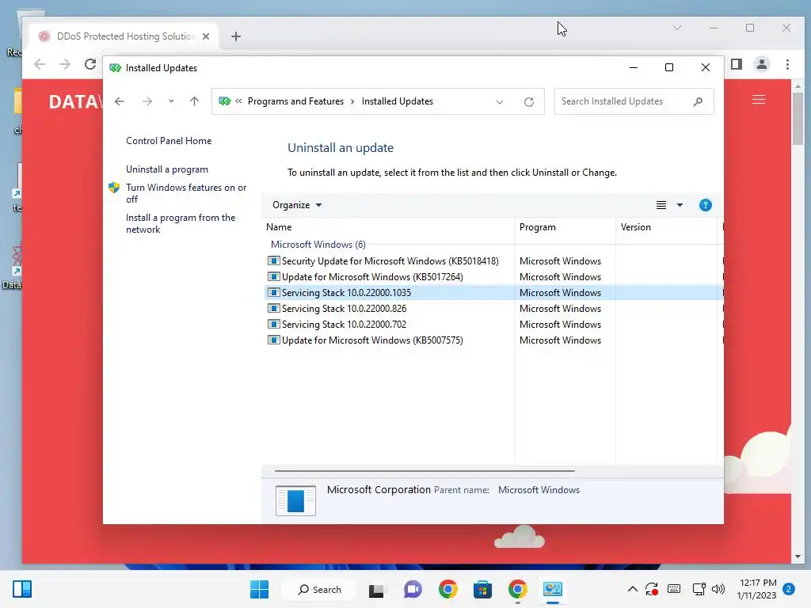
Task: Open notification badge showing 2
Action: (789, 589)
